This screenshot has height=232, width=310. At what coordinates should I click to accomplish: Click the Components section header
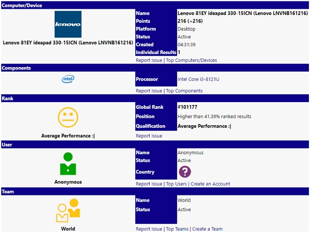[155, 68]
